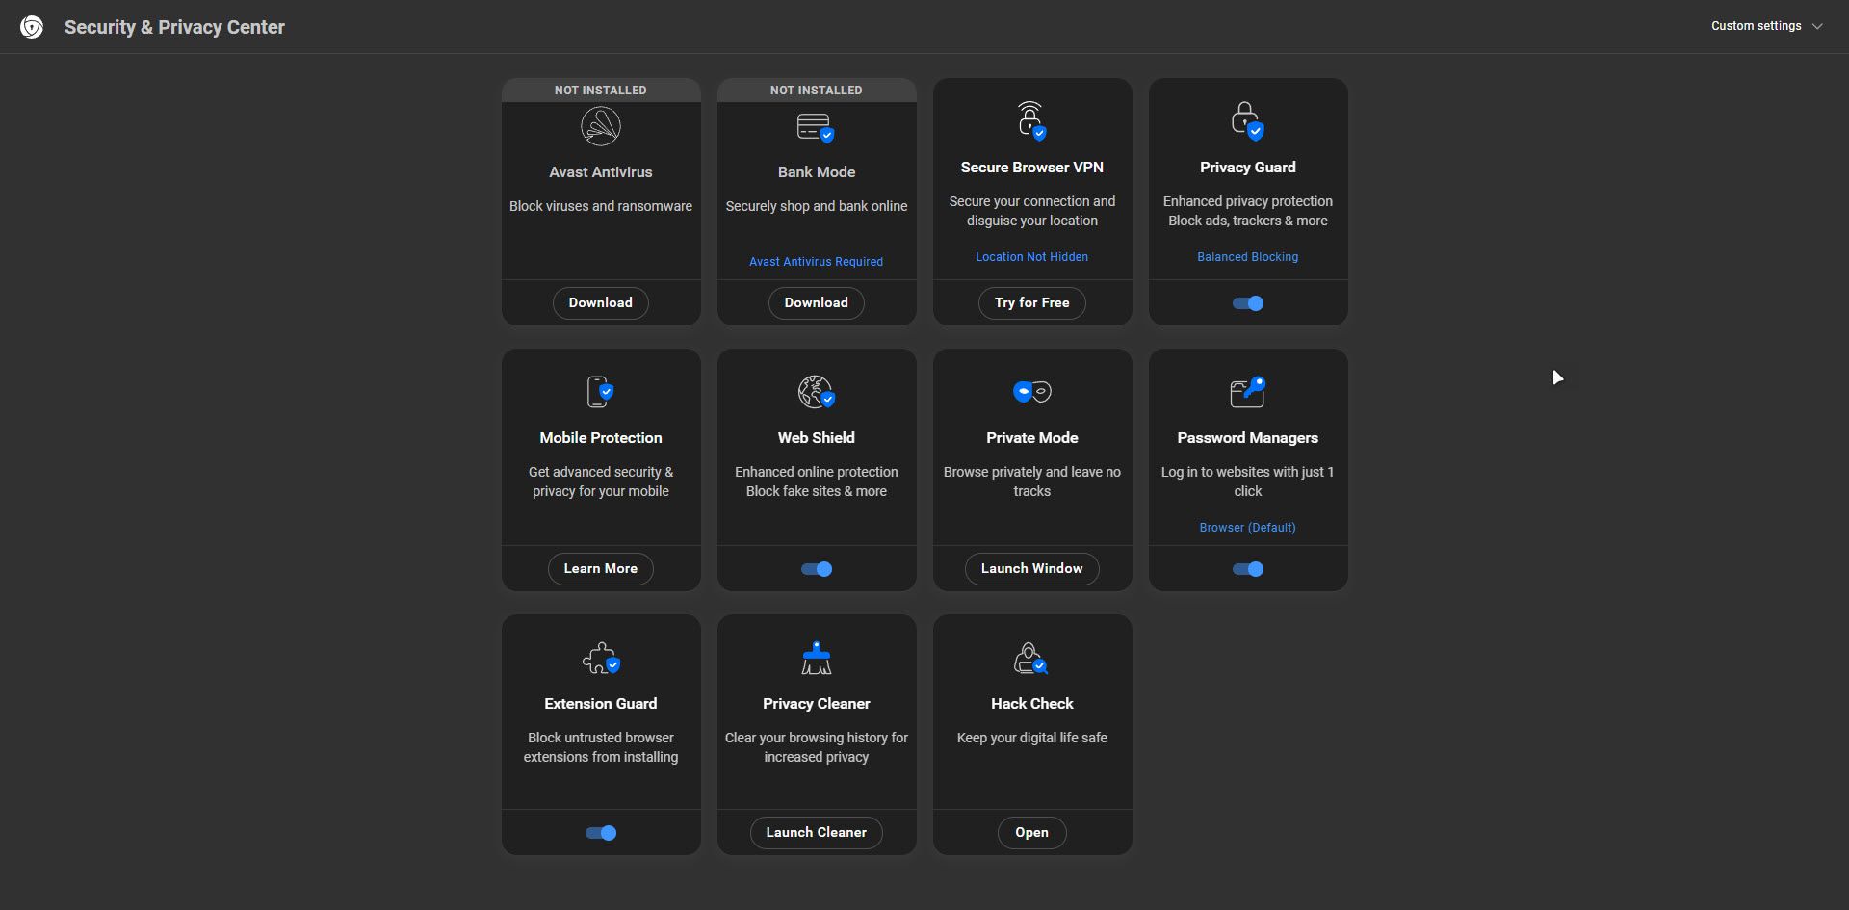Click the Privacy Cleaner broom icon
The image size is (1849, 910).
click(816, 658)
